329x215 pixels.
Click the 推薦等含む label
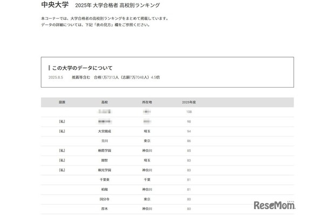coord(81,77)
